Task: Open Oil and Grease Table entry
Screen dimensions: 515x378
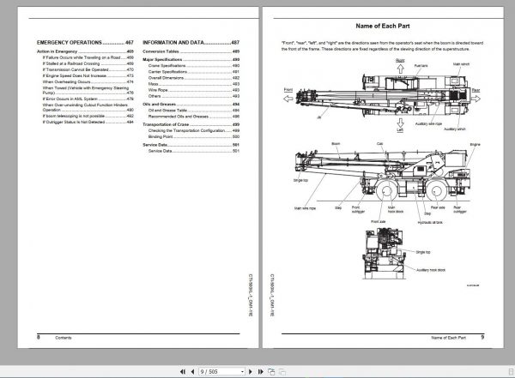Action: point(194,111)
